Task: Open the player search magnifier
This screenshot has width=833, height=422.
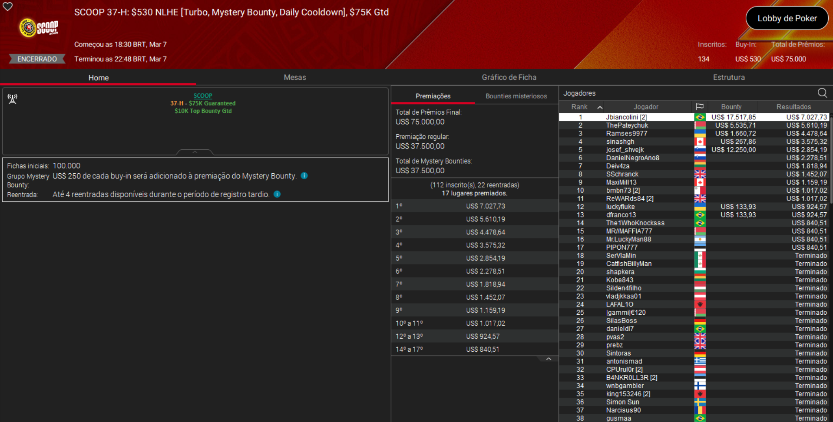Action: (822, 93)
